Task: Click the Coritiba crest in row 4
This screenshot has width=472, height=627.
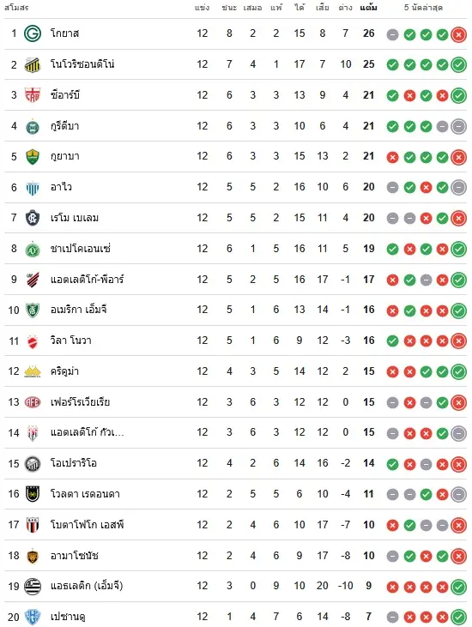Action: tap(33, 126)
